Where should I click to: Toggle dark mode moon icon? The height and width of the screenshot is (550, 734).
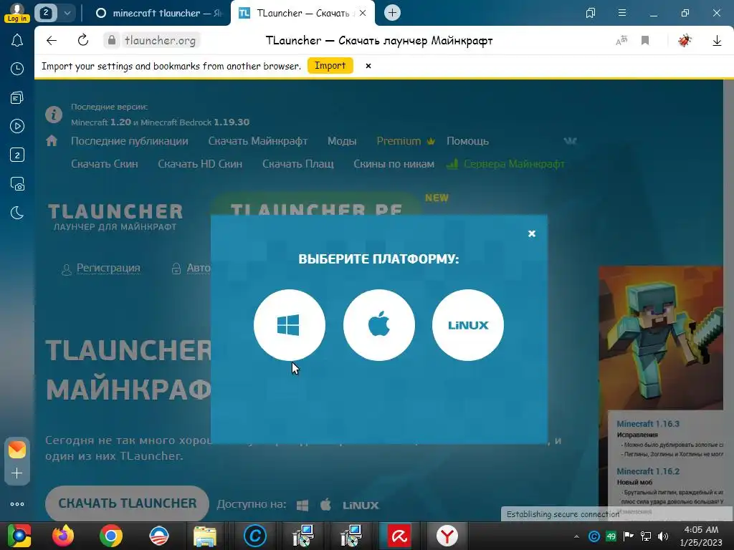(17, 213)
